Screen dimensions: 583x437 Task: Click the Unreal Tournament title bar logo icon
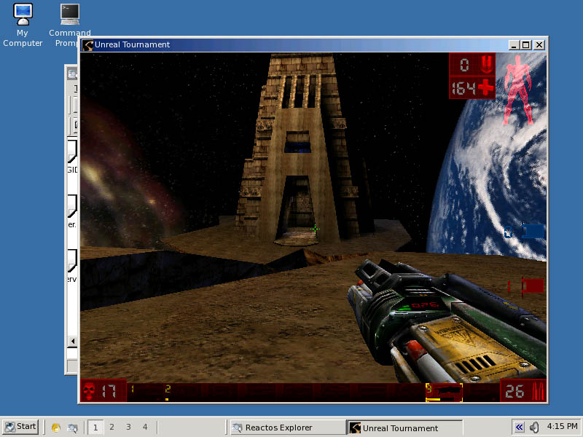point(87,45)
